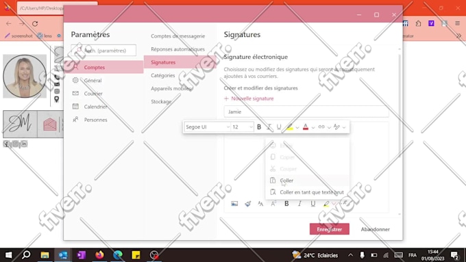The height and width of the screenshot is (262, 466).
Task: Click the font size icon in bottom toolbar
Action: [260, 204]
